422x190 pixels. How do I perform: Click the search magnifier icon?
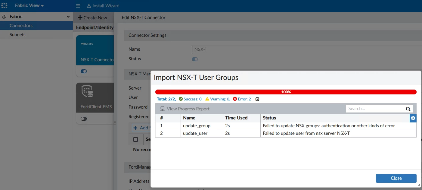pyautogui.click(x=408, y=109)
